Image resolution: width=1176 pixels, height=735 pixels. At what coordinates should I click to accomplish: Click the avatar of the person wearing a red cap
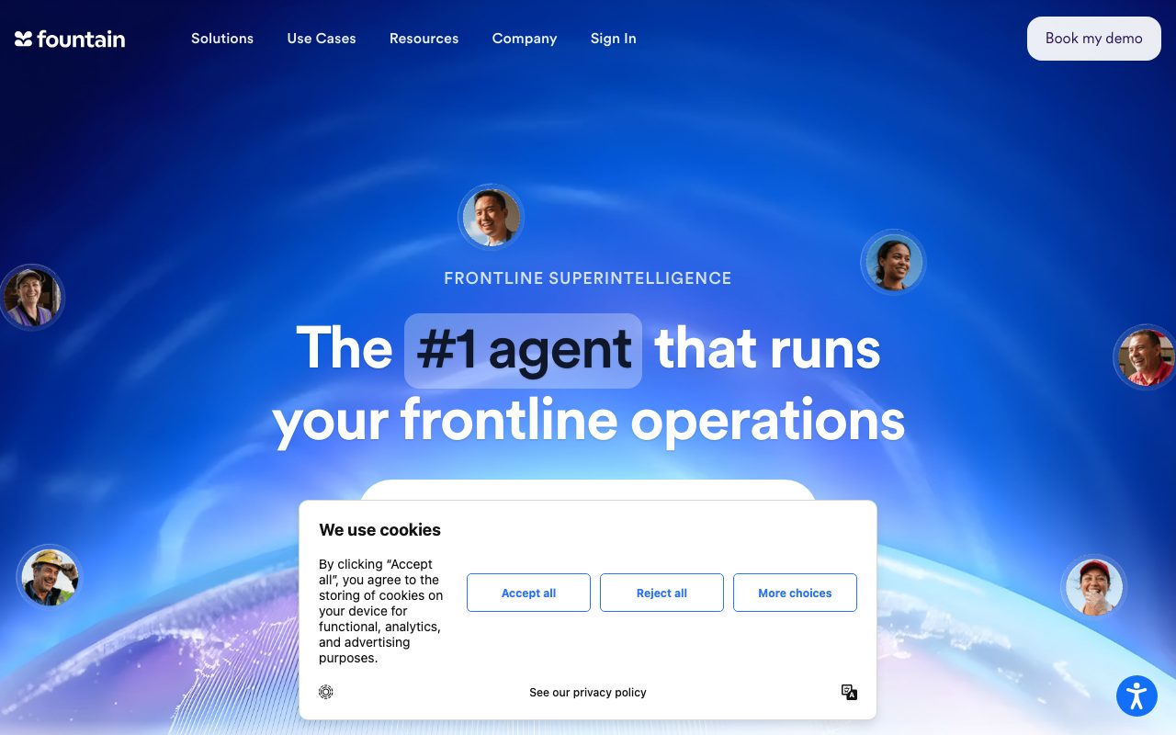1094,588
